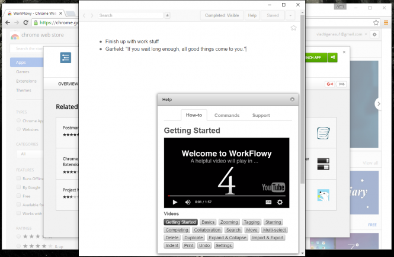Viewport: 394px width, 257px height.
Task: Reload the Chrome Web Store page
Action: tap(25, 22)
